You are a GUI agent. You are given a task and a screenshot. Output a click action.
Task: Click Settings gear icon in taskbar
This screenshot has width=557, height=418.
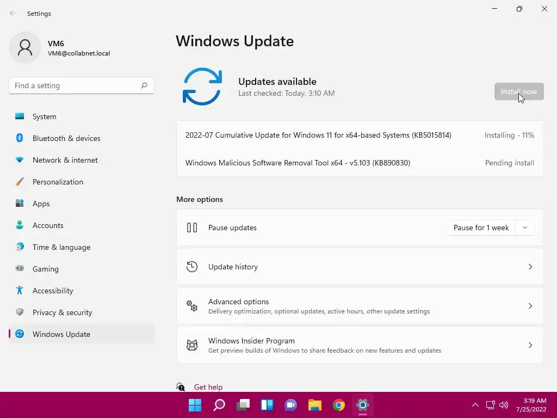363,405
